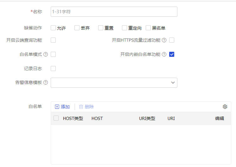236x167 pixels.
Task: Click the 名称 input field
Action: click(x=114, y=12)
